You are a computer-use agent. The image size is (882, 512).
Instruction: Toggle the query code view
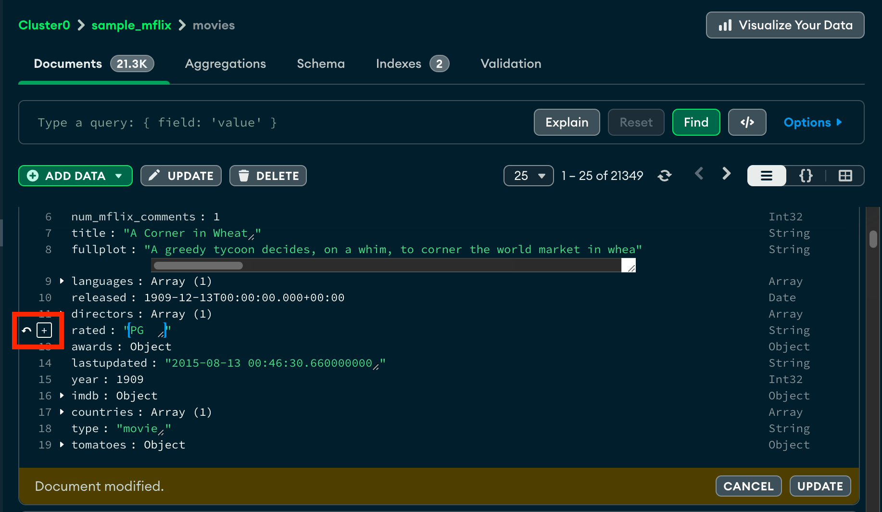(747, 122)
